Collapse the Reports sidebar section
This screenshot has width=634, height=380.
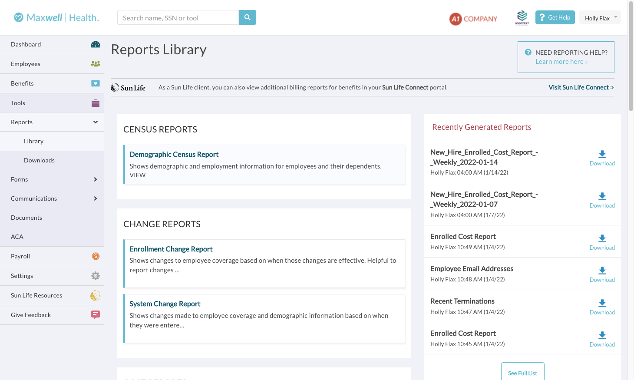96,122
